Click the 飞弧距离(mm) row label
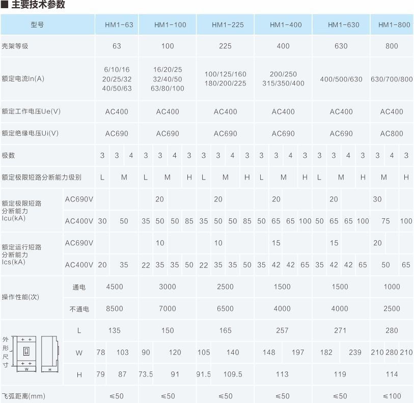This screenshot has width=414, height=403. pyautogui.click(x=23, y=396)
